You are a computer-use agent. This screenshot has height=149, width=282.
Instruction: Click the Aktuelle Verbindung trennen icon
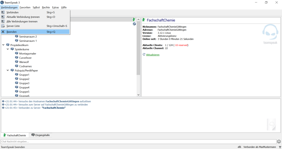click(3, 17)
